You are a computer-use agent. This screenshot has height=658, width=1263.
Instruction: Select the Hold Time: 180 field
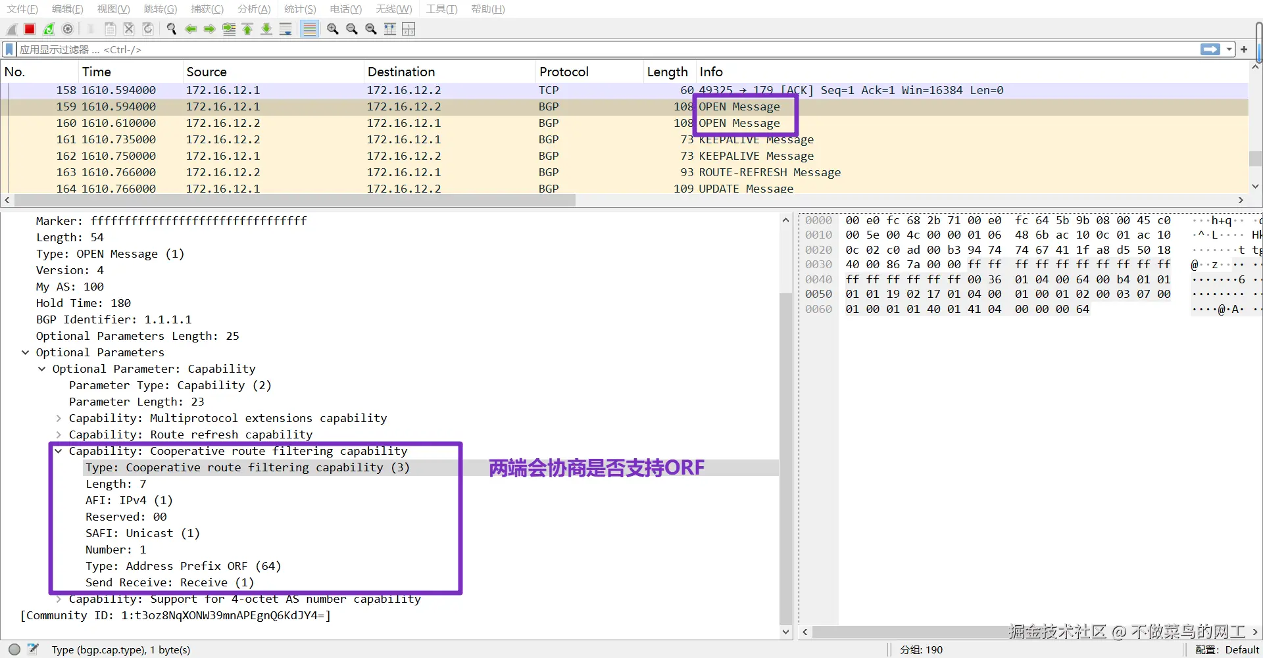pos(84,303)
